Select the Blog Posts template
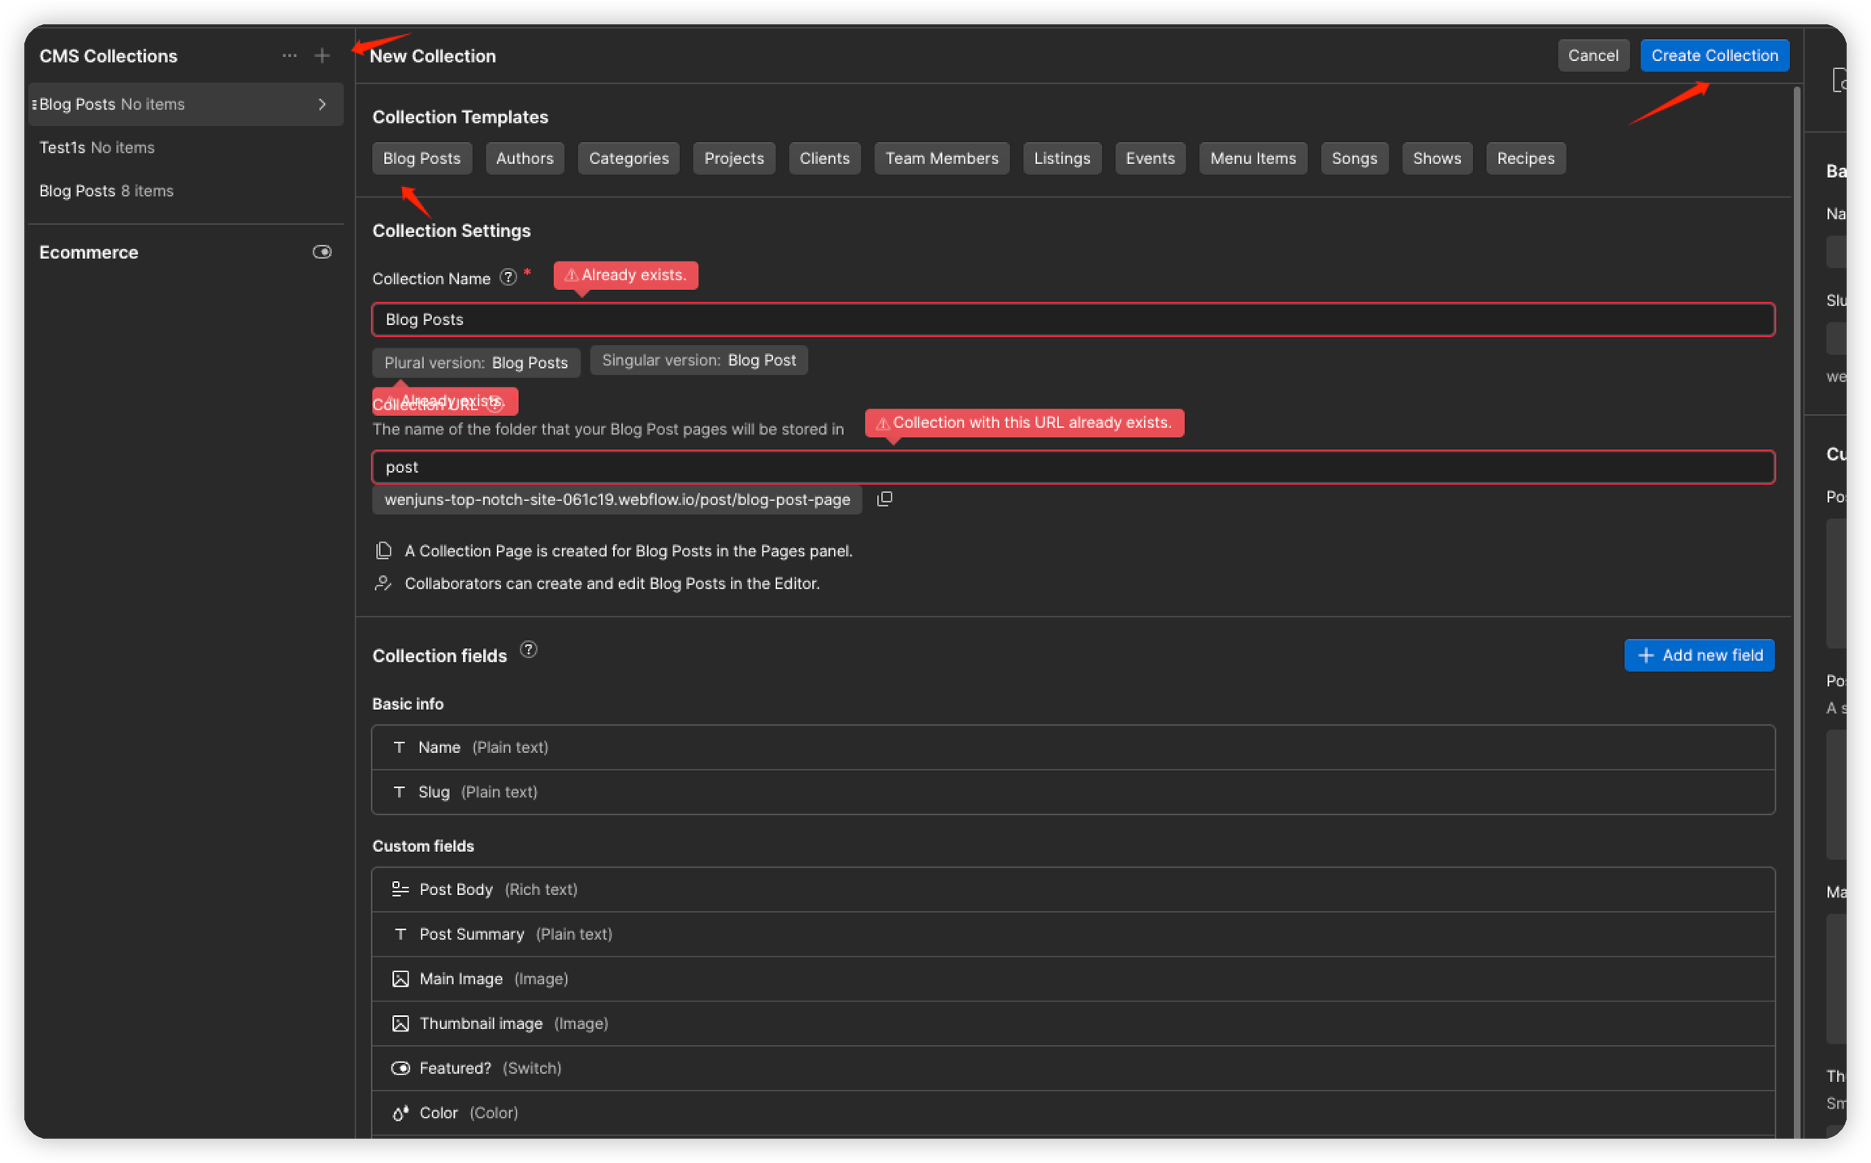The image size is (1871, 1163). click(x=421, y=158)
